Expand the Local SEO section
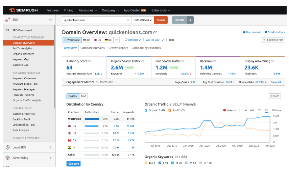Screen dimensions: 289x172 (50, 147)
